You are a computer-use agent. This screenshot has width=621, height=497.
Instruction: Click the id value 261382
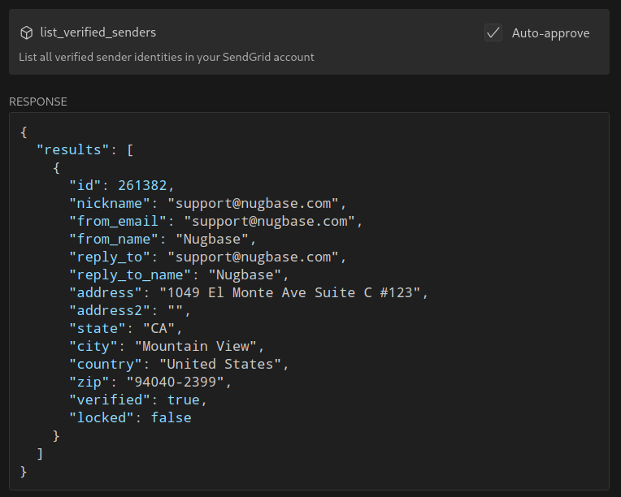[142, 186]
